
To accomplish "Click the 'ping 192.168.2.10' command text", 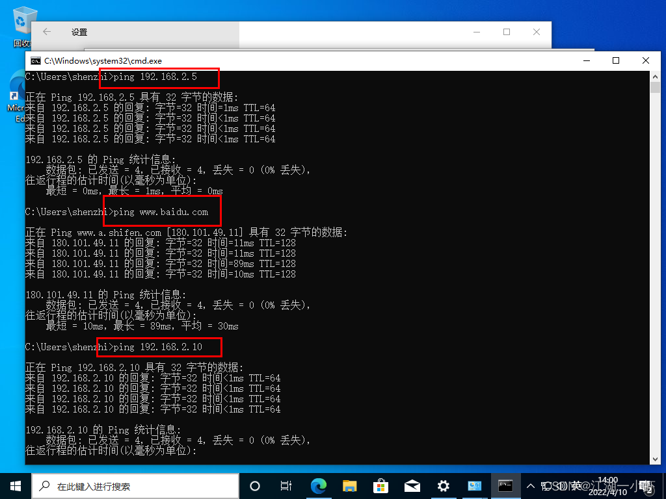I will tap(157, 347).
